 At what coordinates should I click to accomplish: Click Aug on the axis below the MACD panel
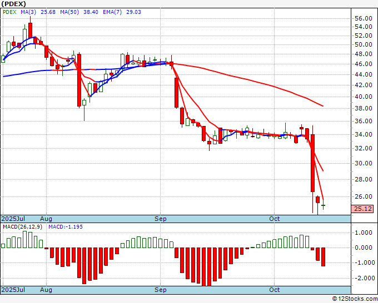(x=46, y=290)
